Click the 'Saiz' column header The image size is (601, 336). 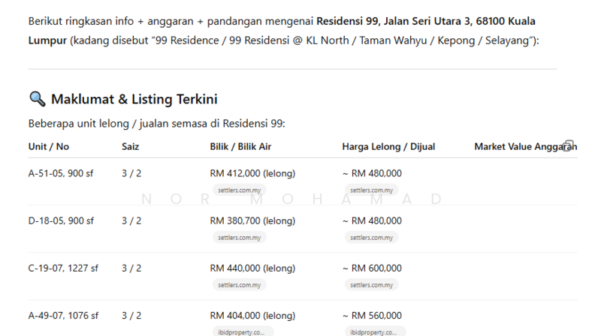[130, 147]
